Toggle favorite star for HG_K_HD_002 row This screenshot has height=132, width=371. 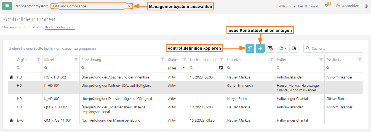point(11,77)
